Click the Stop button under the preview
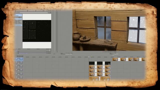 110,52
